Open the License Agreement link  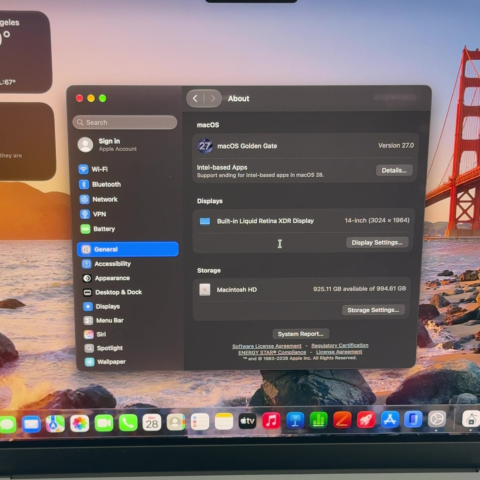click(x=339, y=352)
